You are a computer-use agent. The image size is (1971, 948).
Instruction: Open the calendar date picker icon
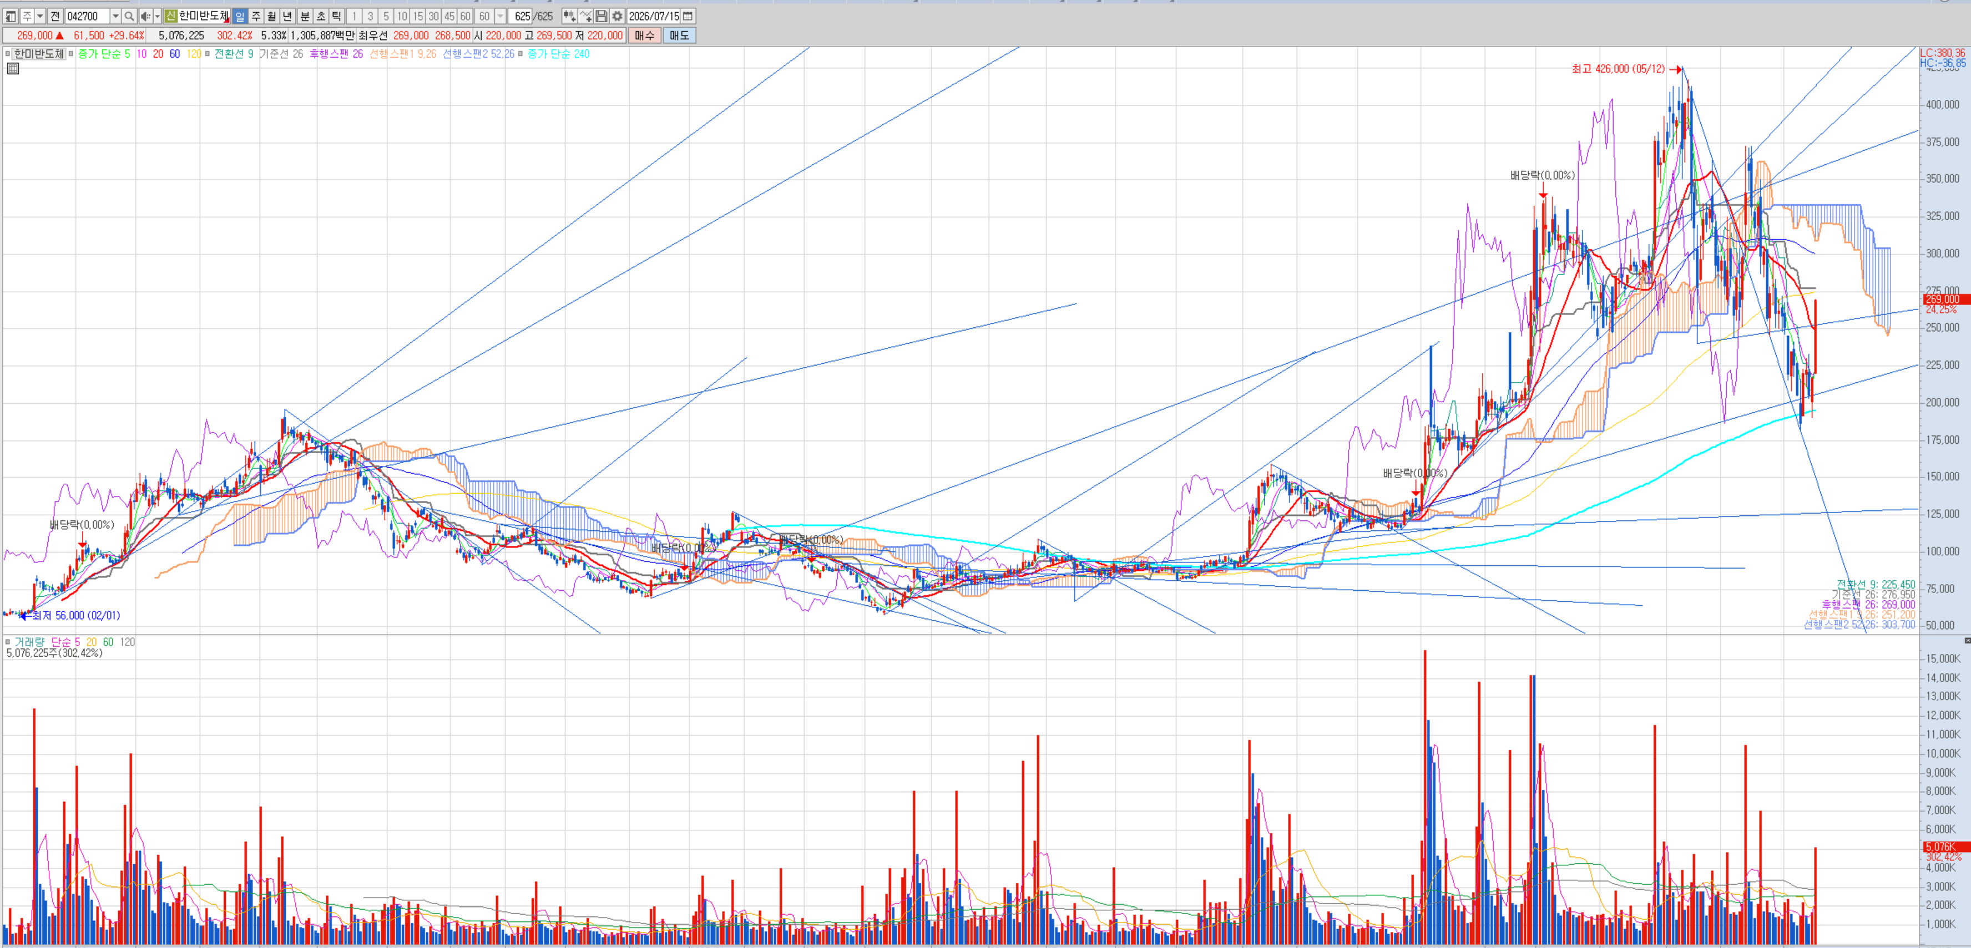[x=688, y=16]
